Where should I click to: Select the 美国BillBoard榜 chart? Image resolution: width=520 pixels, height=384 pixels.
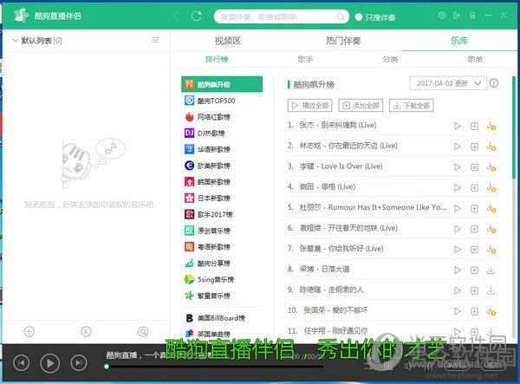[222, 317]
